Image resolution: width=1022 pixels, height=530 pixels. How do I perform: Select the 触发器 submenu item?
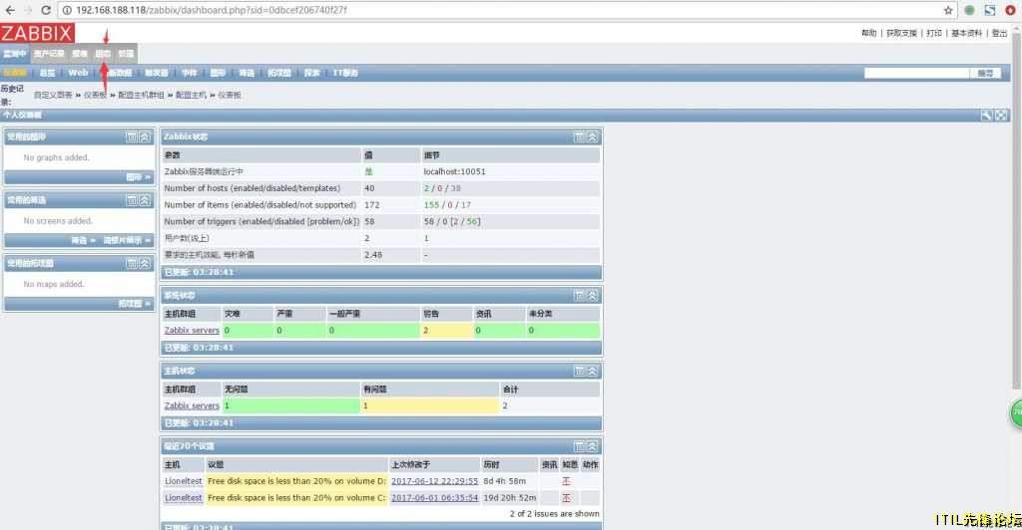(157, 73)
